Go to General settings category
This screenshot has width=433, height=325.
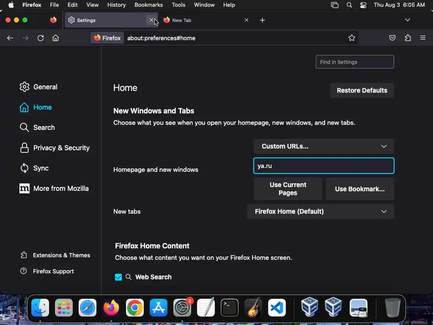tap(38, 87)
